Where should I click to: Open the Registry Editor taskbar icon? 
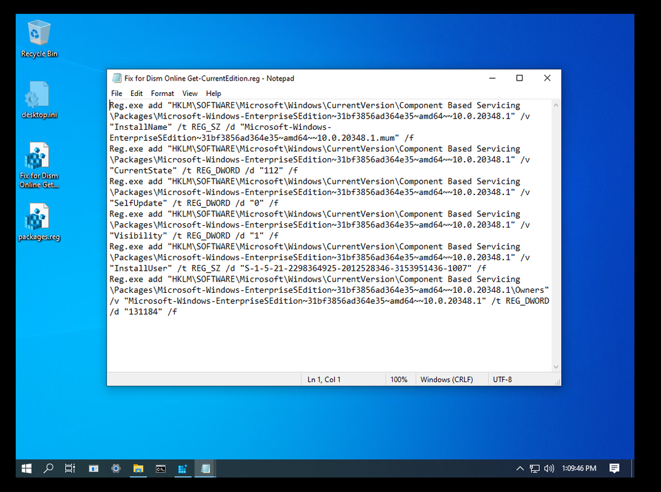pyautogui.click(x=183, y=469)
